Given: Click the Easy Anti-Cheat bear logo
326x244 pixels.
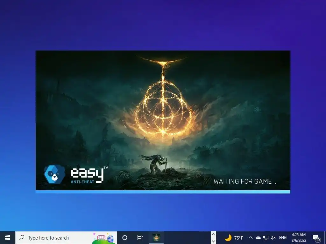Looking at the screenshot, I should point(54,174).
